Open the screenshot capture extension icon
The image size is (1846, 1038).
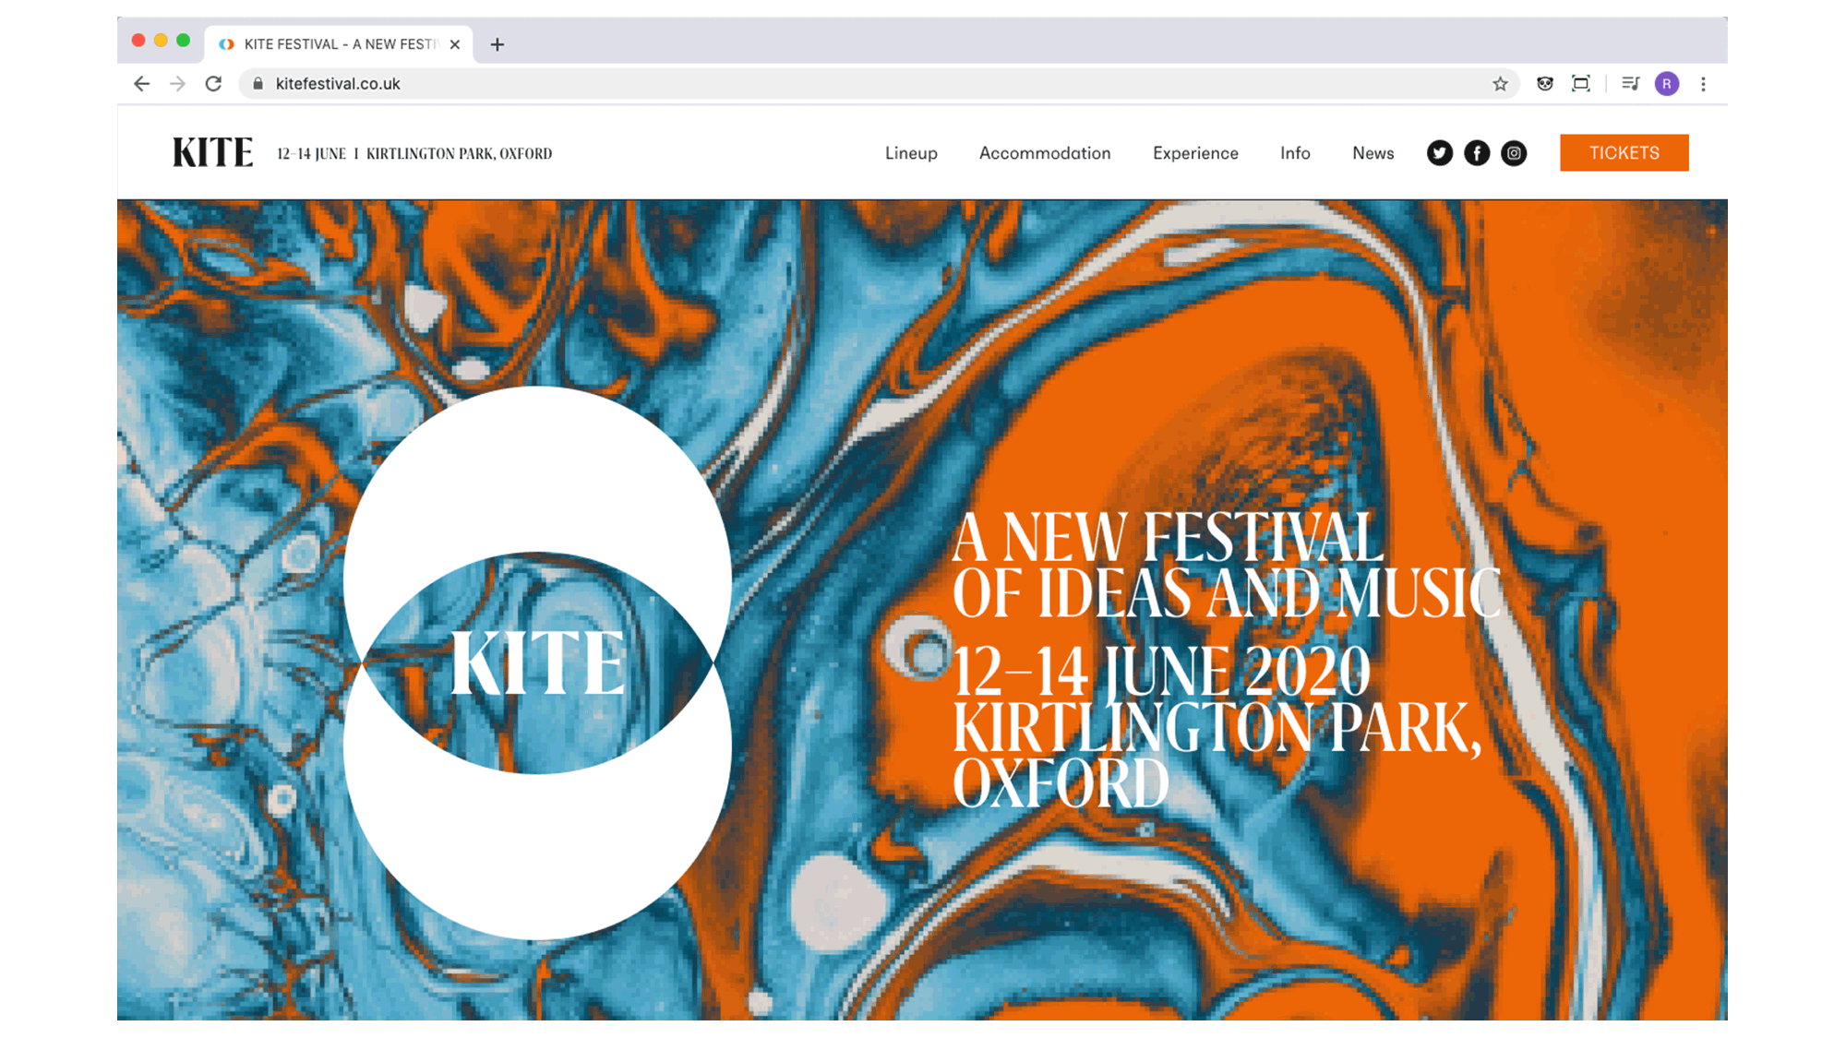tap(1581, 84)
